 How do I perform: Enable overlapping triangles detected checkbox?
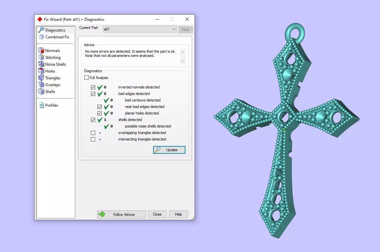click(x=93, y=133)
